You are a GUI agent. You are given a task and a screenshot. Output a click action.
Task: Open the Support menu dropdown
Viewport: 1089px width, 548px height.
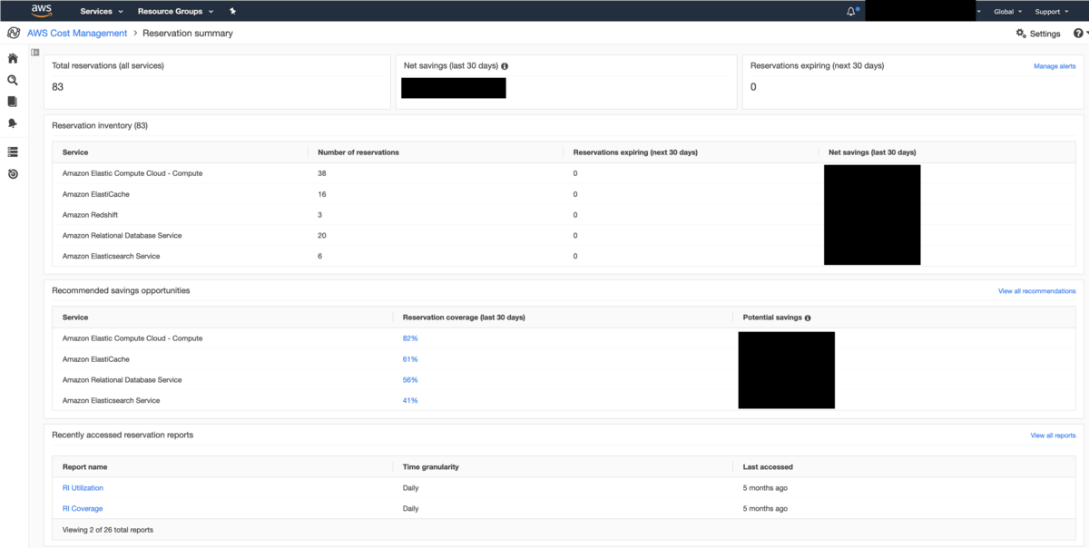tap(1052, 12)
